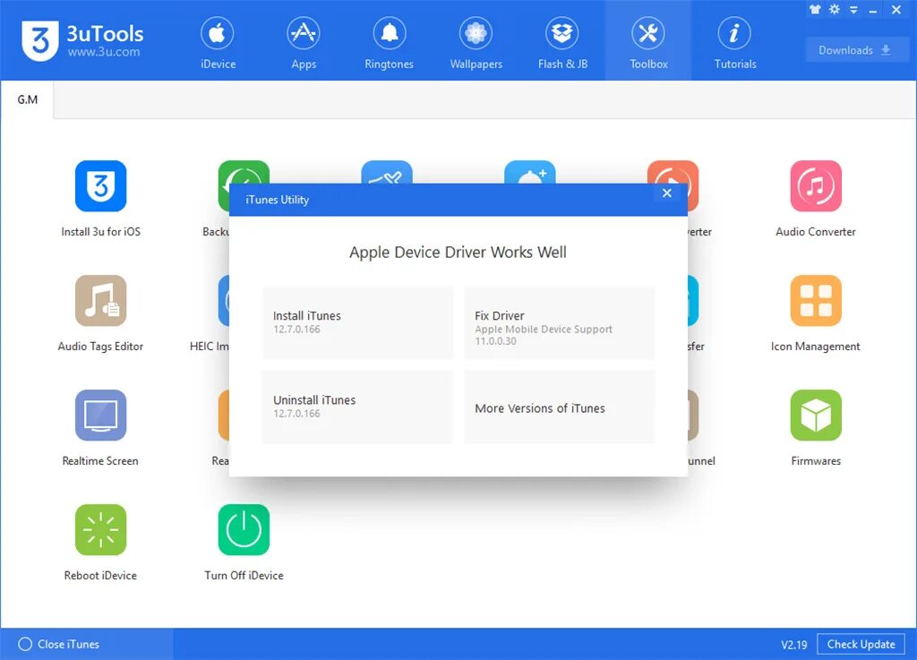Click the V2.19 version text
This screenshot has height=660, width=917.
[x=793, y=645]
